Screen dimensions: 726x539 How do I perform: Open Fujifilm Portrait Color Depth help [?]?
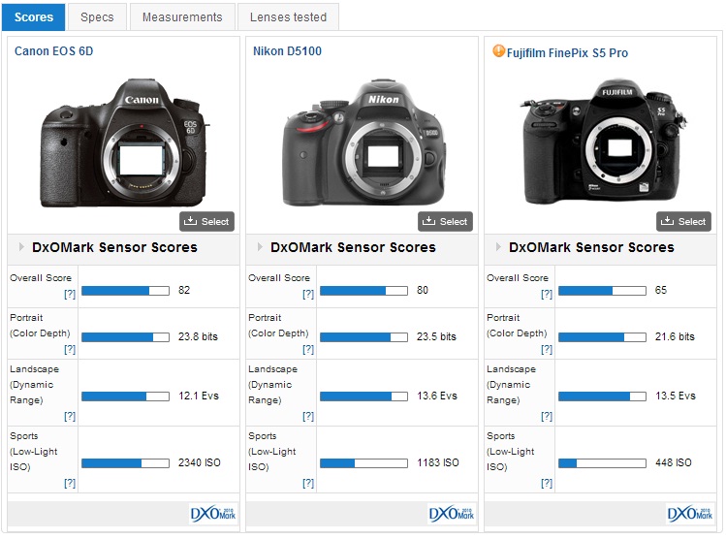(547, 349)
